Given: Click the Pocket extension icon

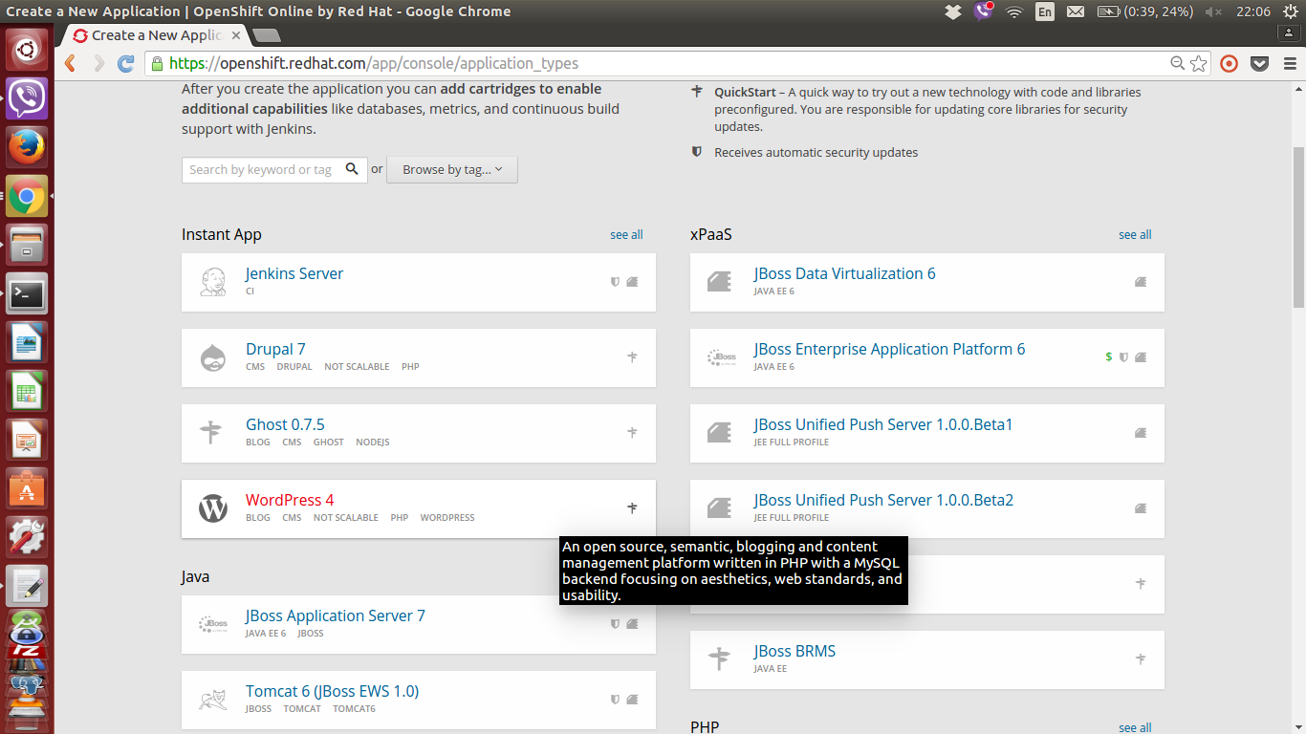Looking at the screenshot, I should coord(1259,64).
